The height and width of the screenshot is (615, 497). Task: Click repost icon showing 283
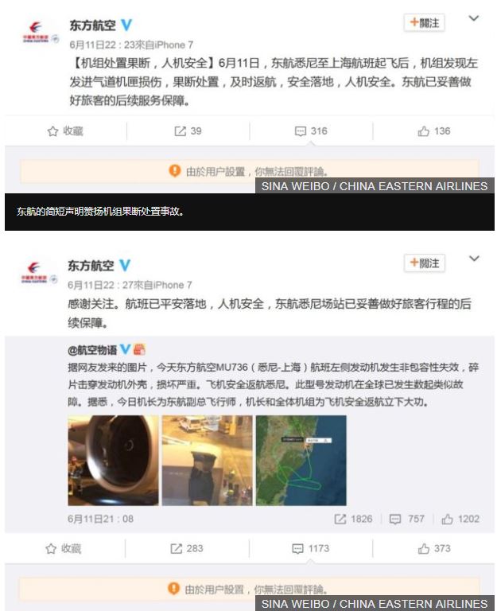click(176, 548)
